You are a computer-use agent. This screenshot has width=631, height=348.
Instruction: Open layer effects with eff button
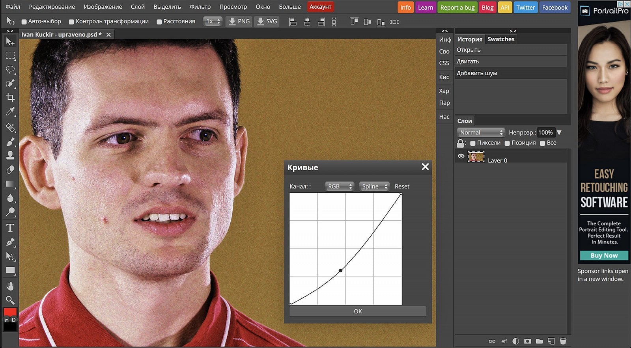[504, 341]
